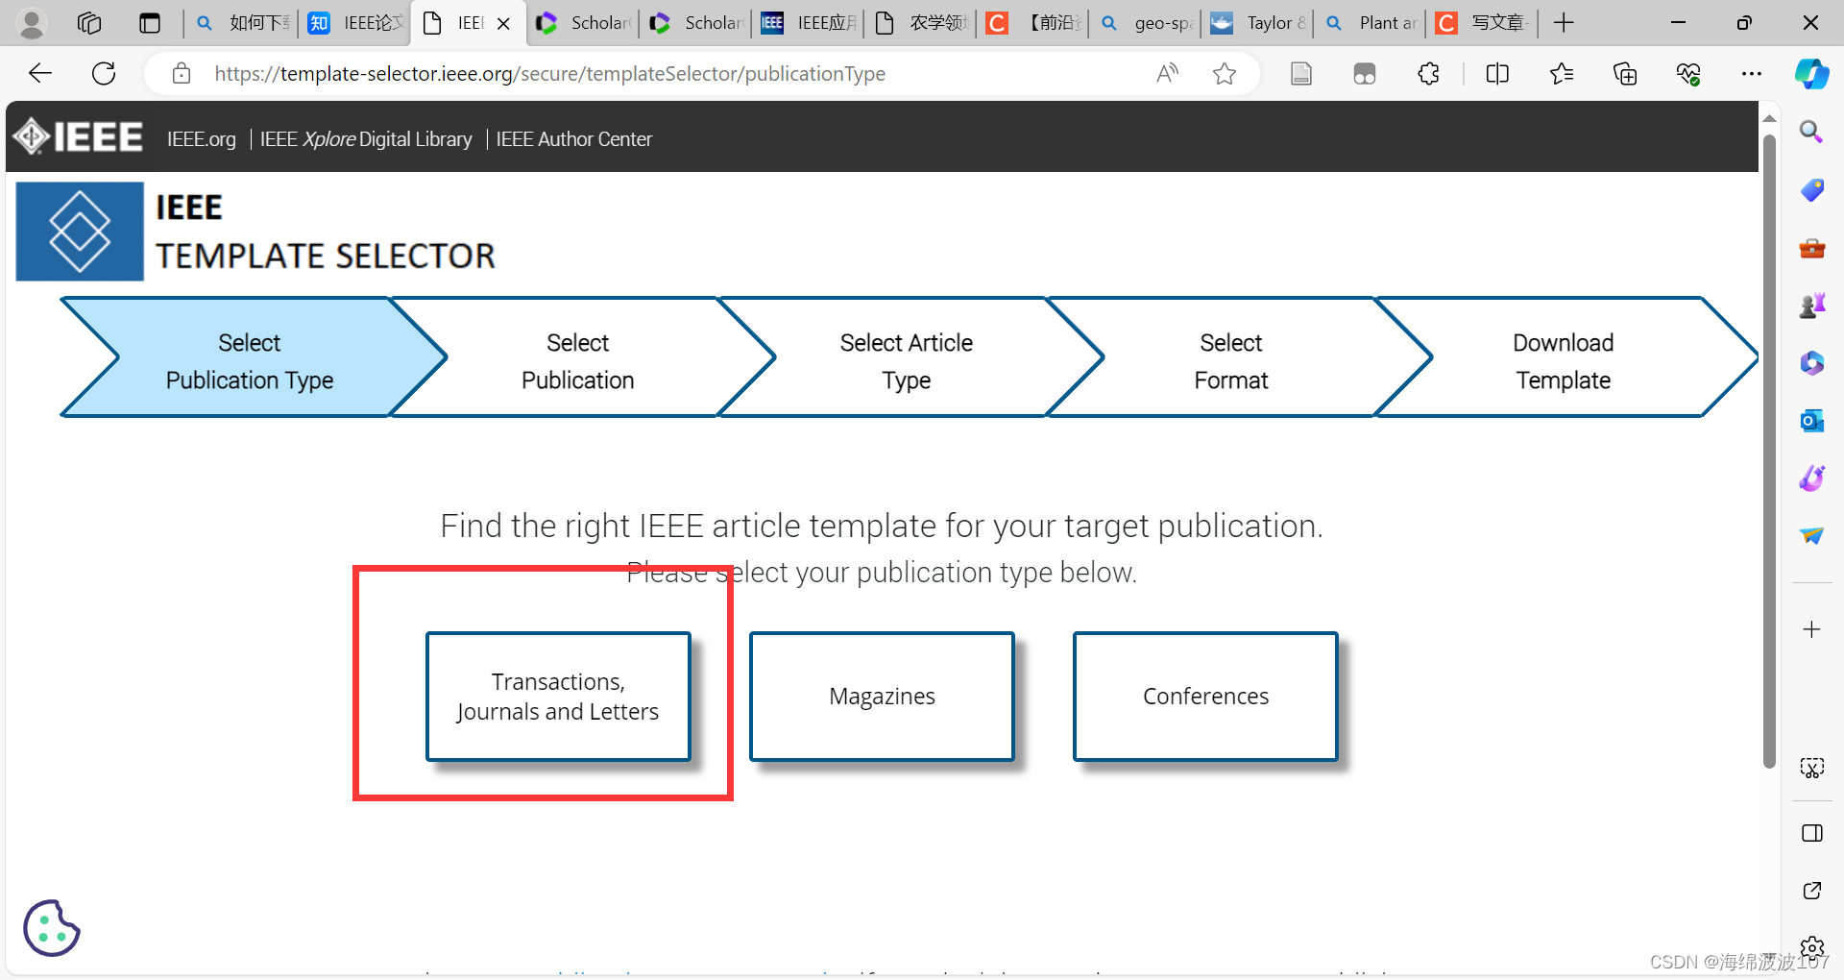Screen dimensions: 1844x980
Task: Choose Transactions, Journals and Letters
Action: click(x=558, y=697)
